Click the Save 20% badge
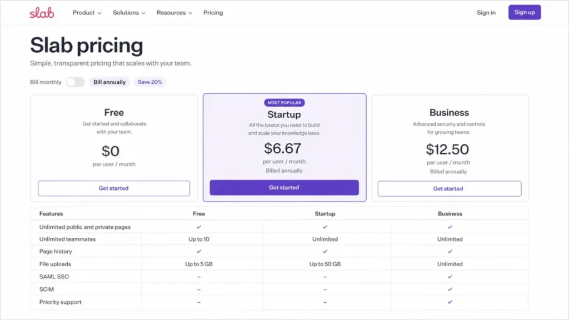Screen dimensions: 569x320 pos(149,82)
